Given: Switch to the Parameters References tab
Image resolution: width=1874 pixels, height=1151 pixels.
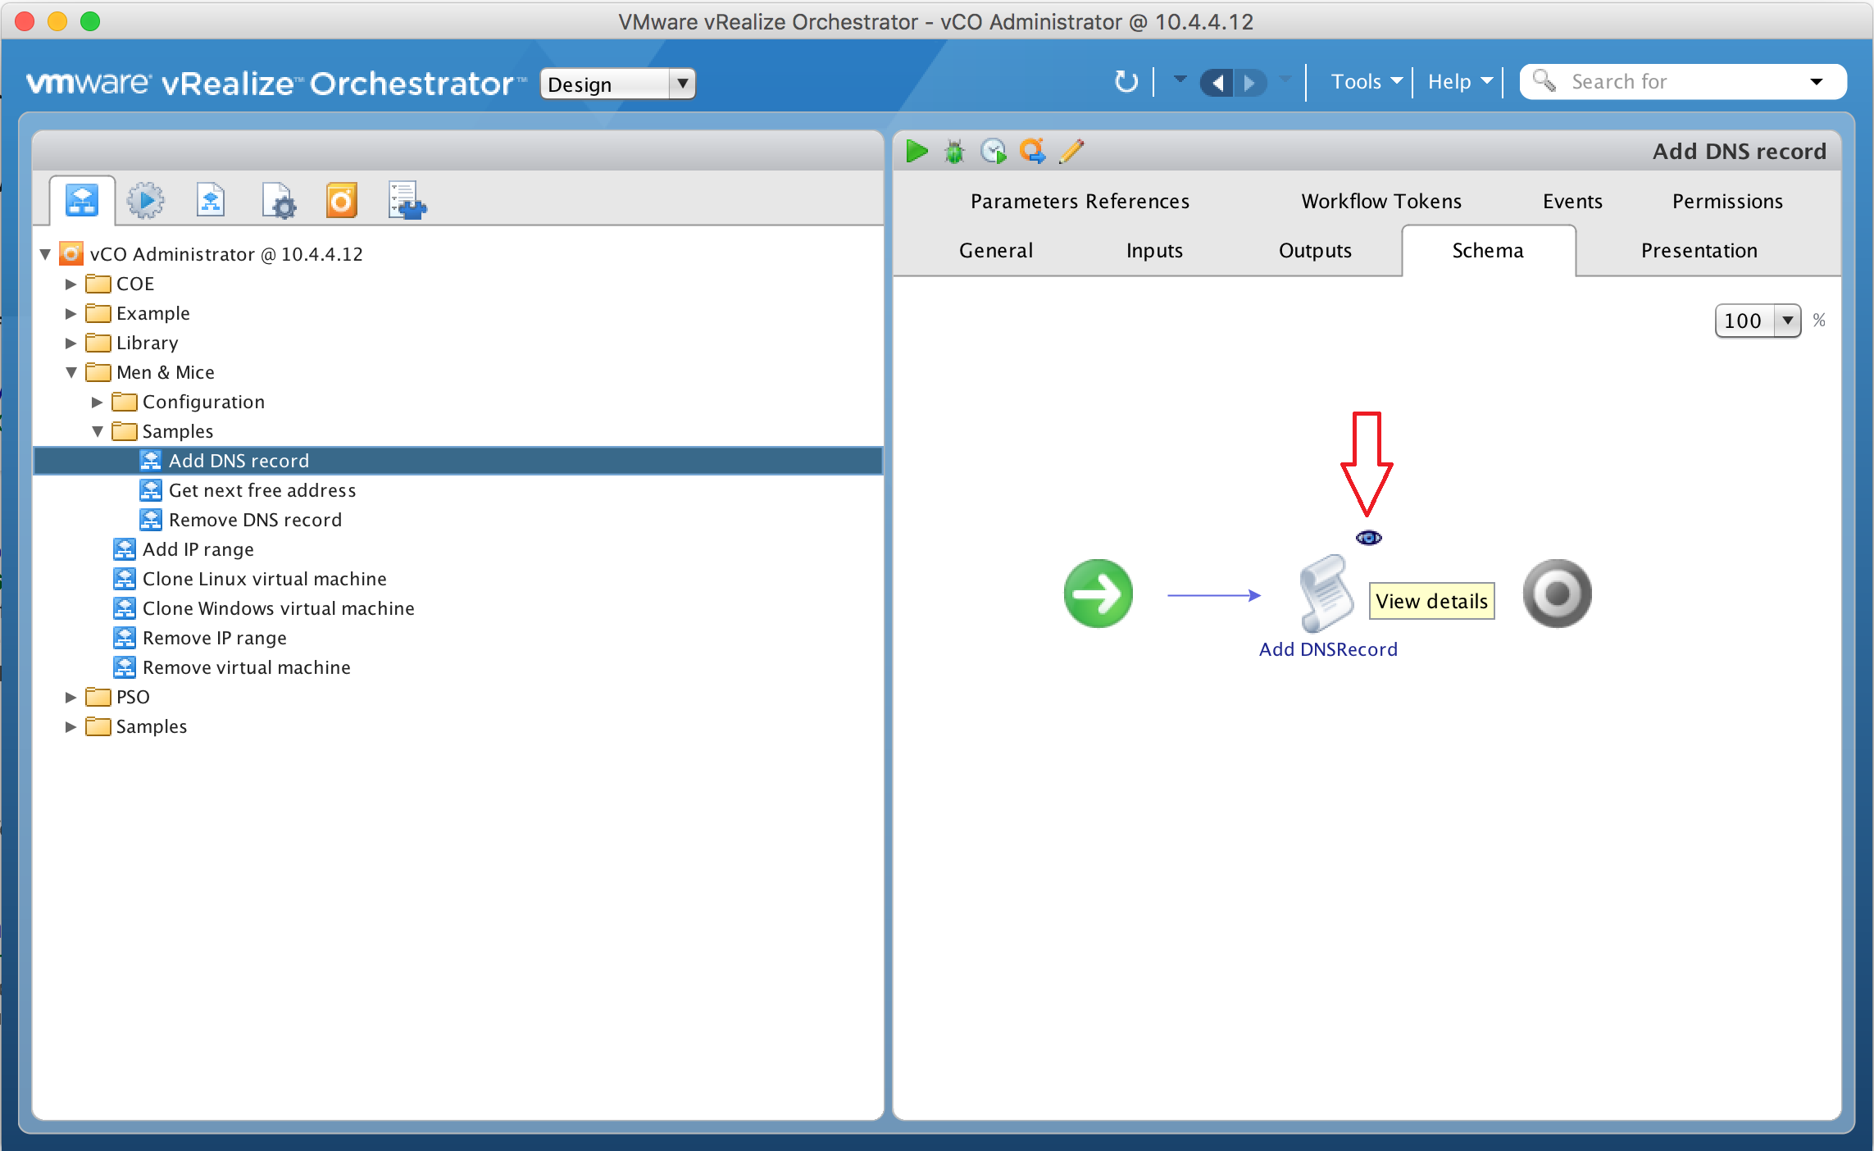Looking at the screenshot, I should pos(1080,202).
